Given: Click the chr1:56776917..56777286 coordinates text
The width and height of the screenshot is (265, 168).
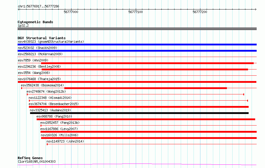Looking at the screenshot, I should click(38, 7).
